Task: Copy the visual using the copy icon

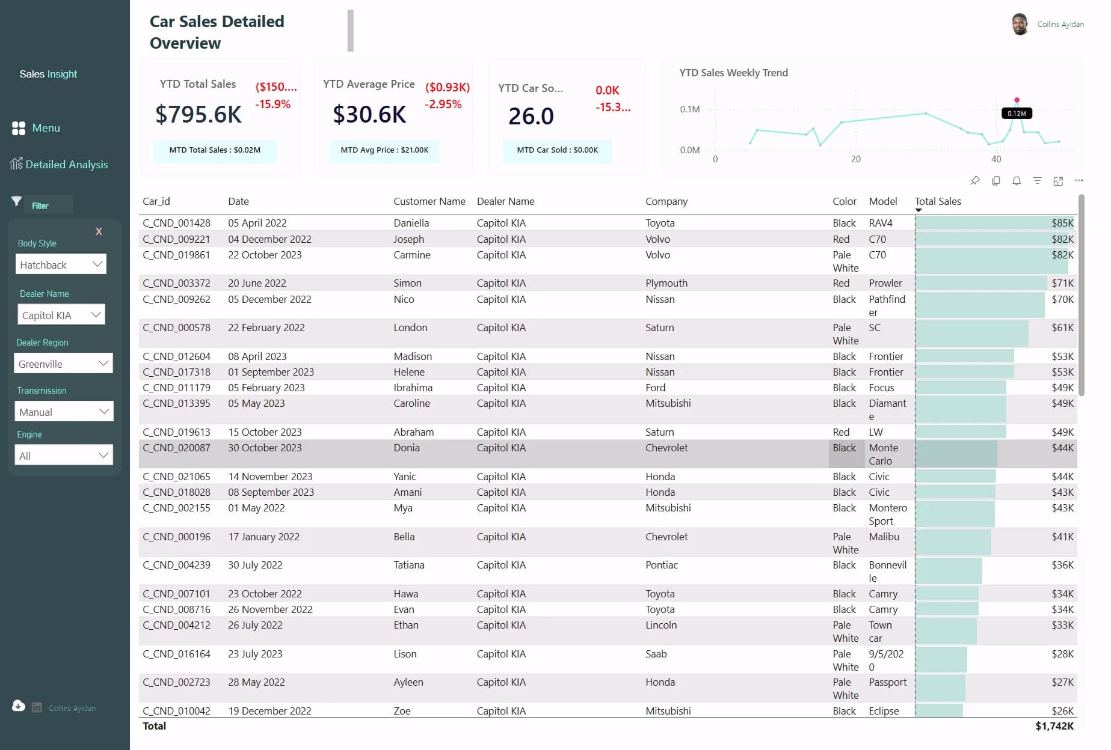Action: 996,180
